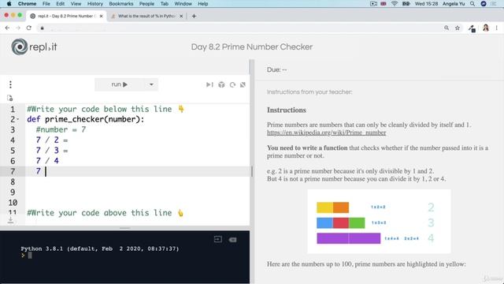The width and height of the screenshot is (504, 284).
Task: Click the download icon below line numbers
Action: click(x=10, y=220)
